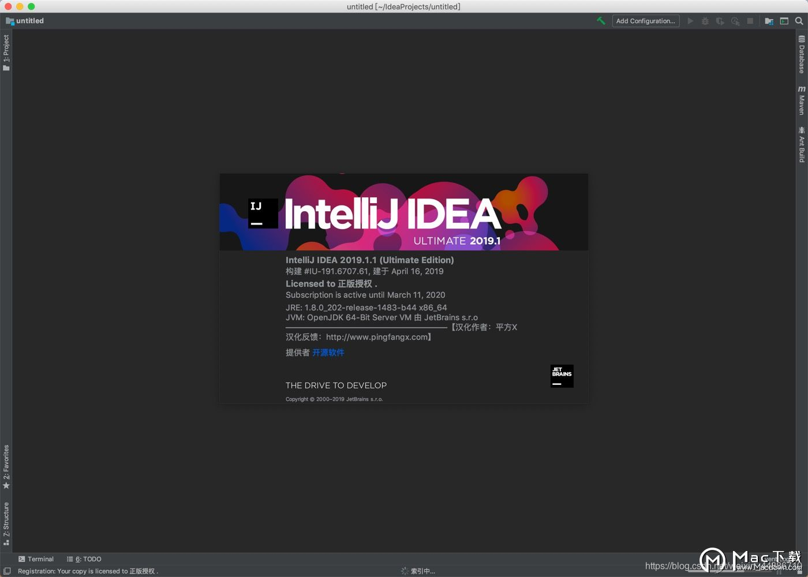Image resolution: width=808 pixels, height=577 pixels.
Task: Click the IJ logo in splash banner
Action: pyautogui.click(x=263, y=213)
